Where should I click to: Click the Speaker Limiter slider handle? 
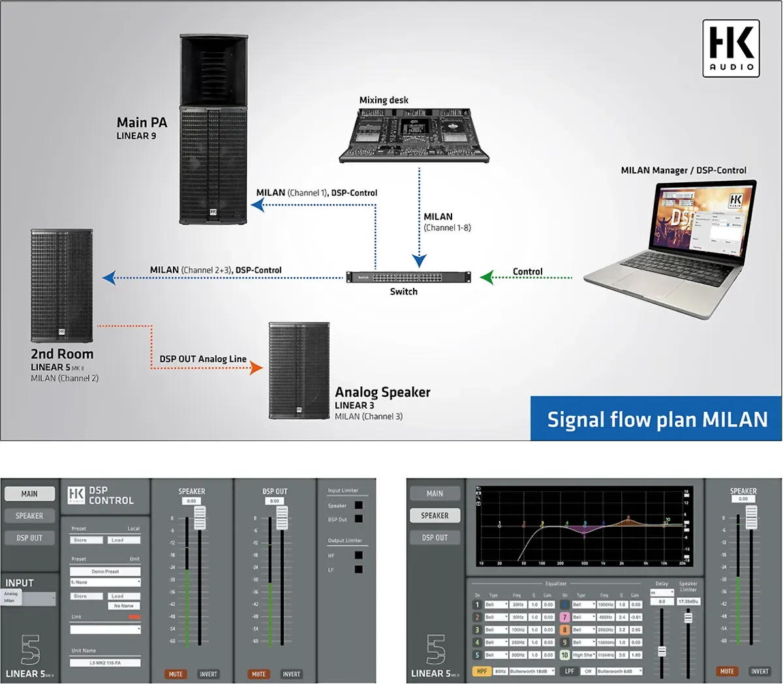pos(688,617)
